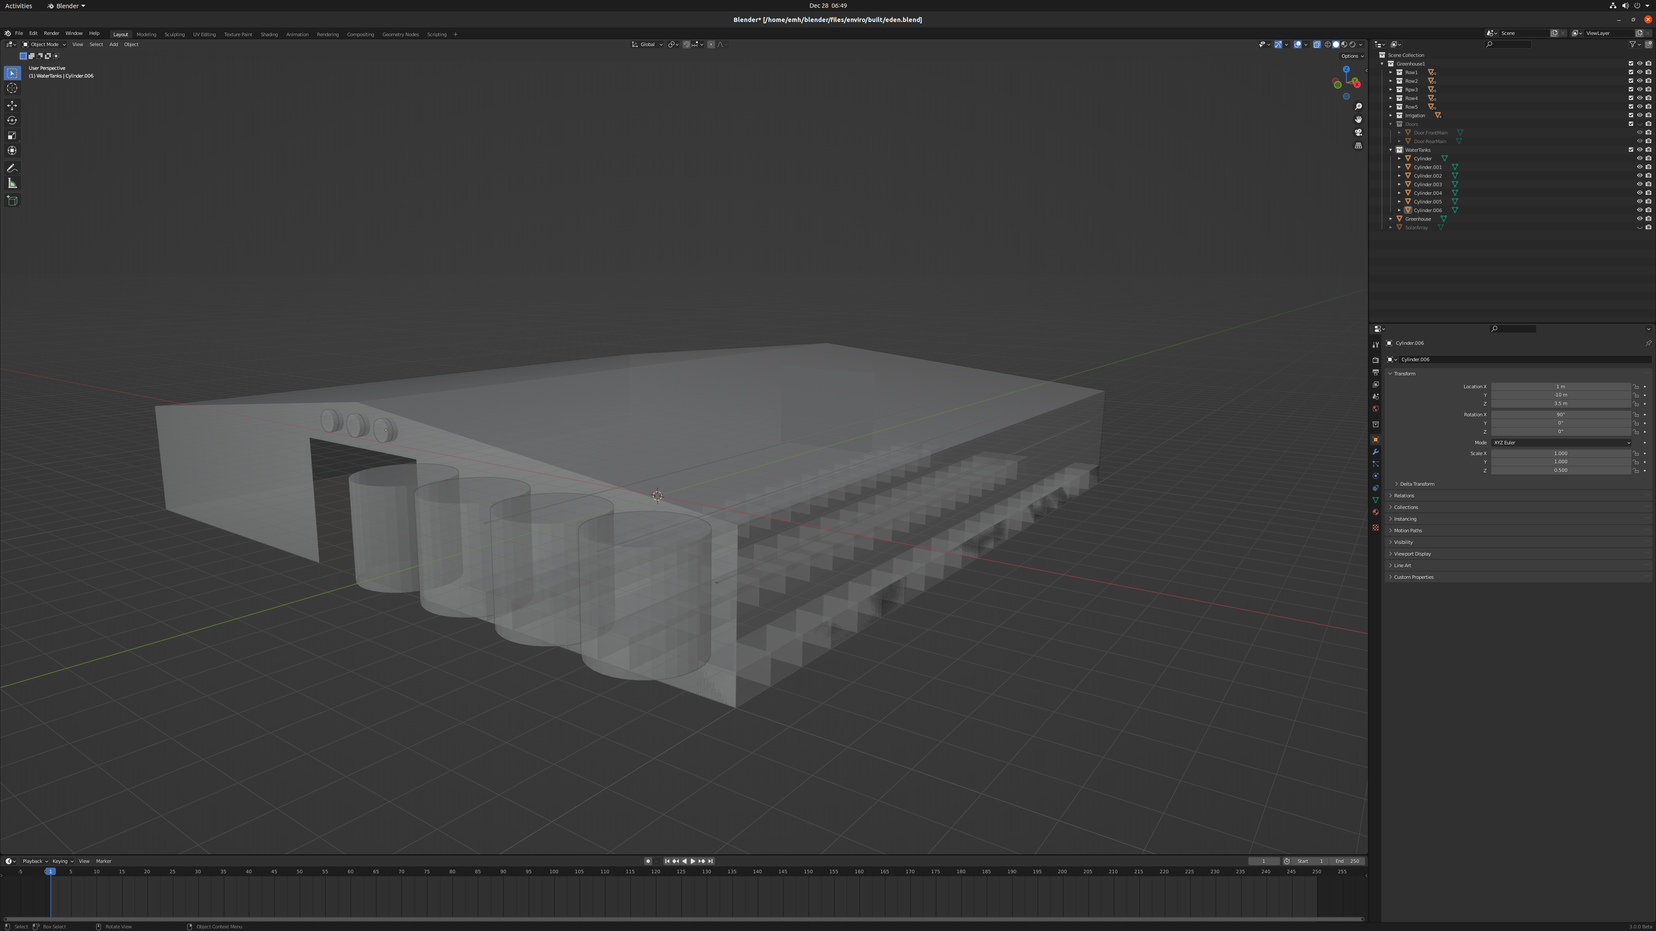1656x931 pixels.
Task: Click Keying in timeline header
Action: click(x=63, y=861)
